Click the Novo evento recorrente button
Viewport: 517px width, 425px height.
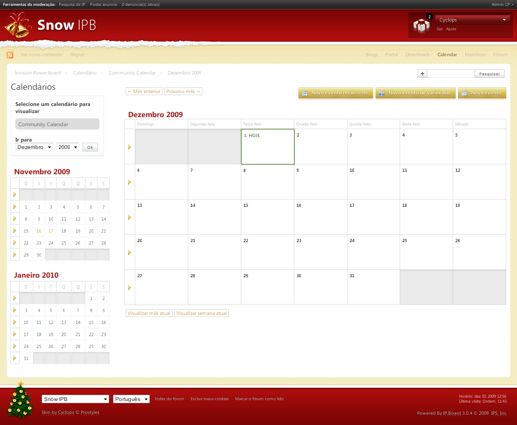click(335, 93)
